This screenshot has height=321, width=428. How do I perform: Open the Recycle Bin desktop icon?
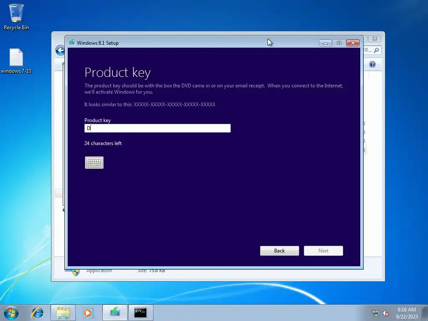tap(16, 17)
